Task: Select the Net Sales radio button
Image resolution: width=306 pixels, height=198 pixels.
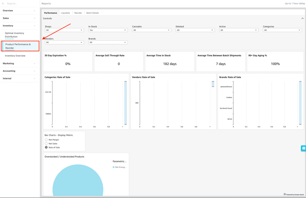Action: click(46, 144)
